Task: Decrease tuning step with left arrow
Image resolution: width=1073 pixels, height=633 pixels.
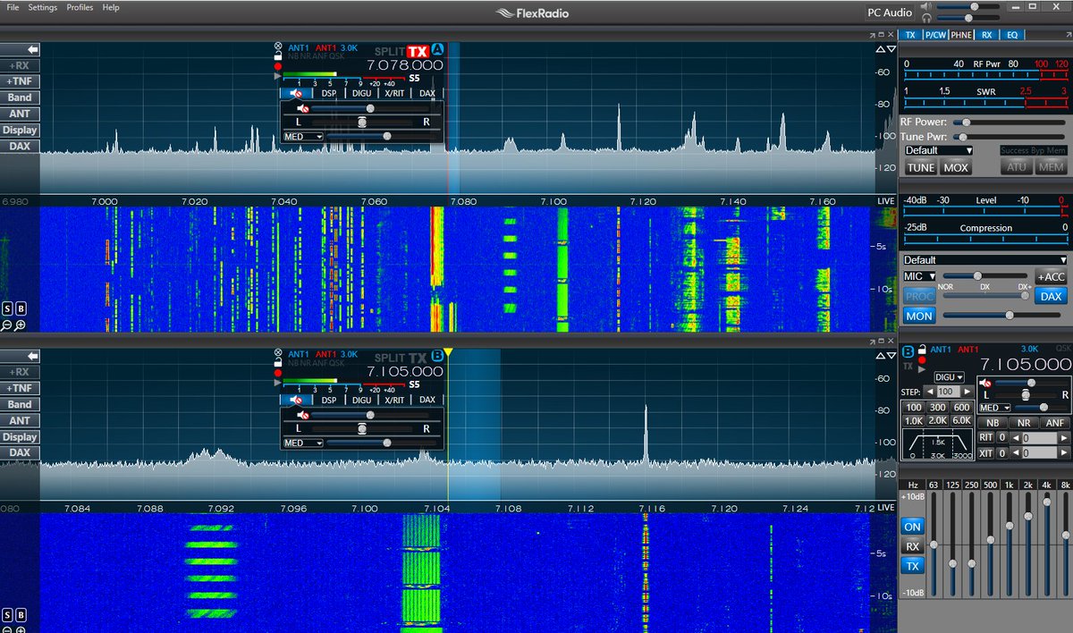Action: click(x=928, y=392)
